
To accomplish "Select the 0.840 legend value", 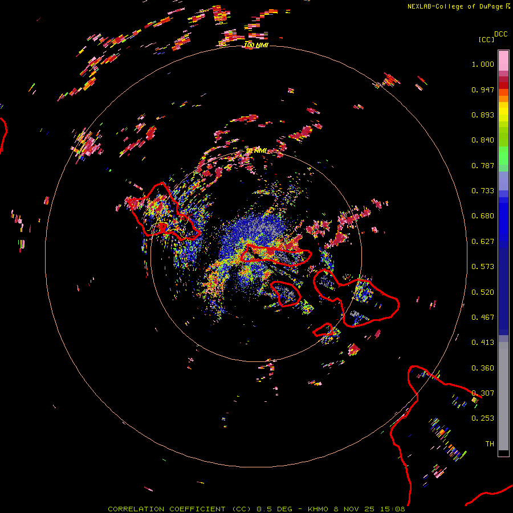I will coord(483,140).
